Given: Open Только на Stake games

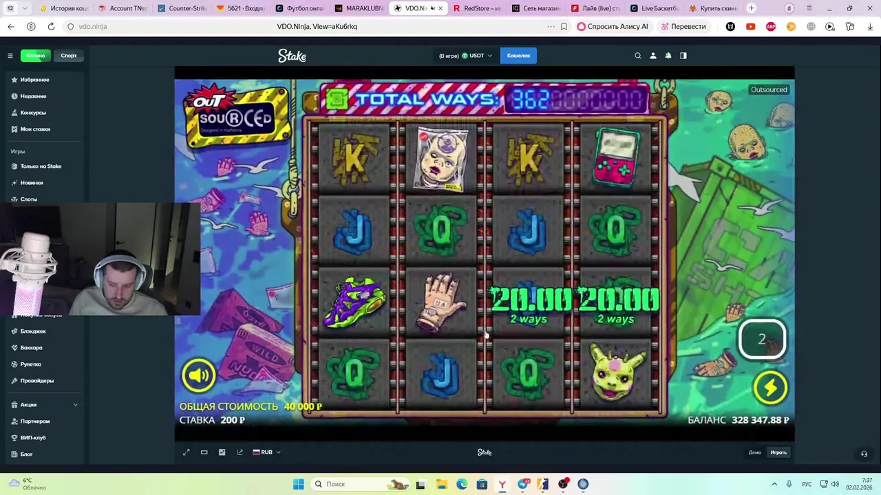Looking at the screenshot, I should click(x=41, y=166).
